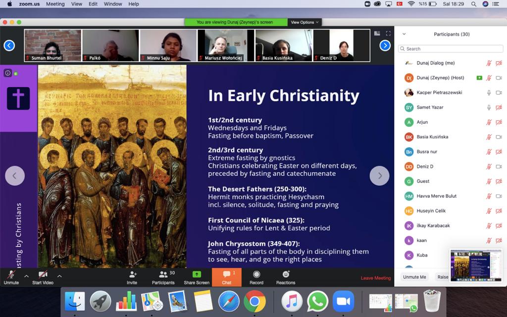This screenshot has width=507, height=317.
Task: Open Google Chrome from the Dock
Action: 254,301
